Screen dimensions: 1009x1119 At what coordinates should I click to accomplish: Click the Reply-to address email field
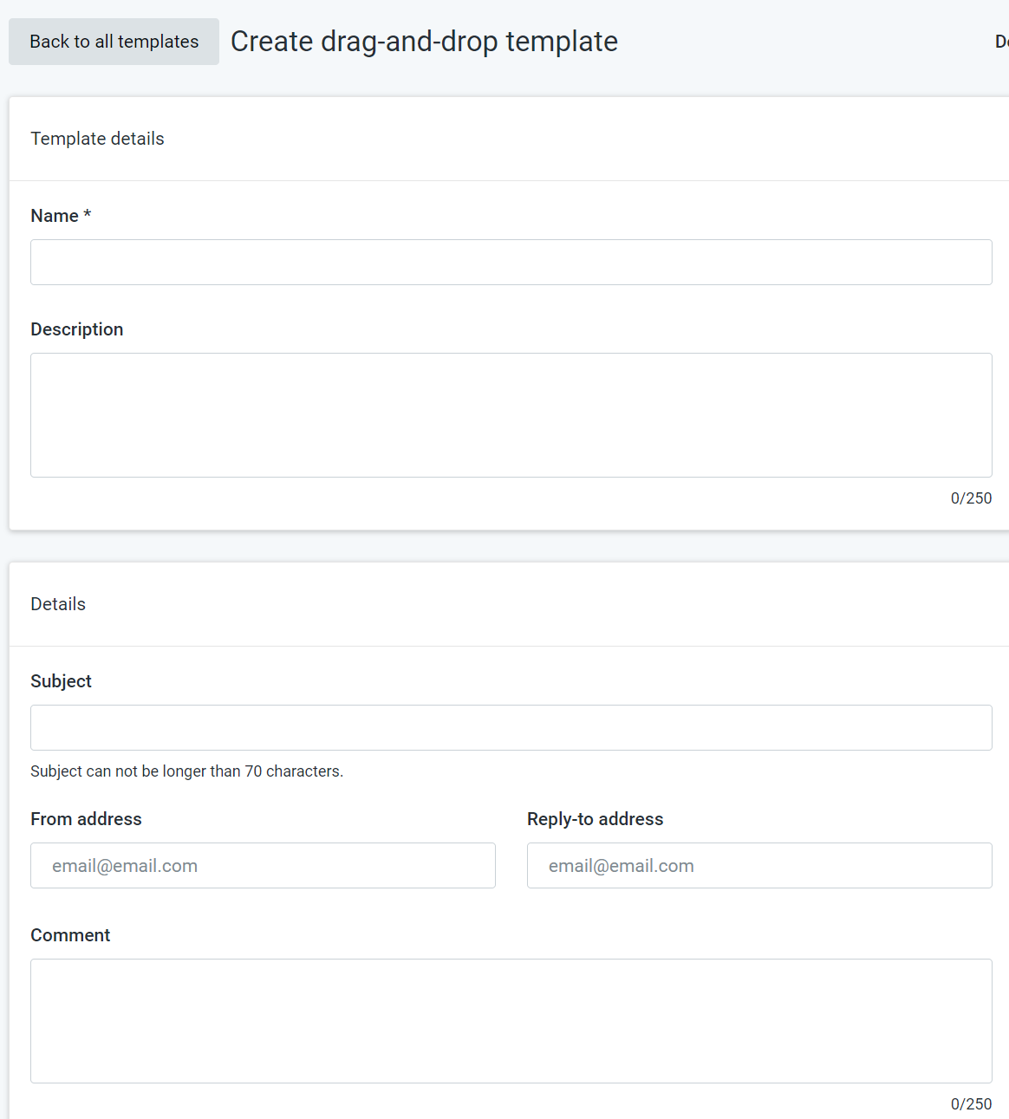click(x=758, y=865)
